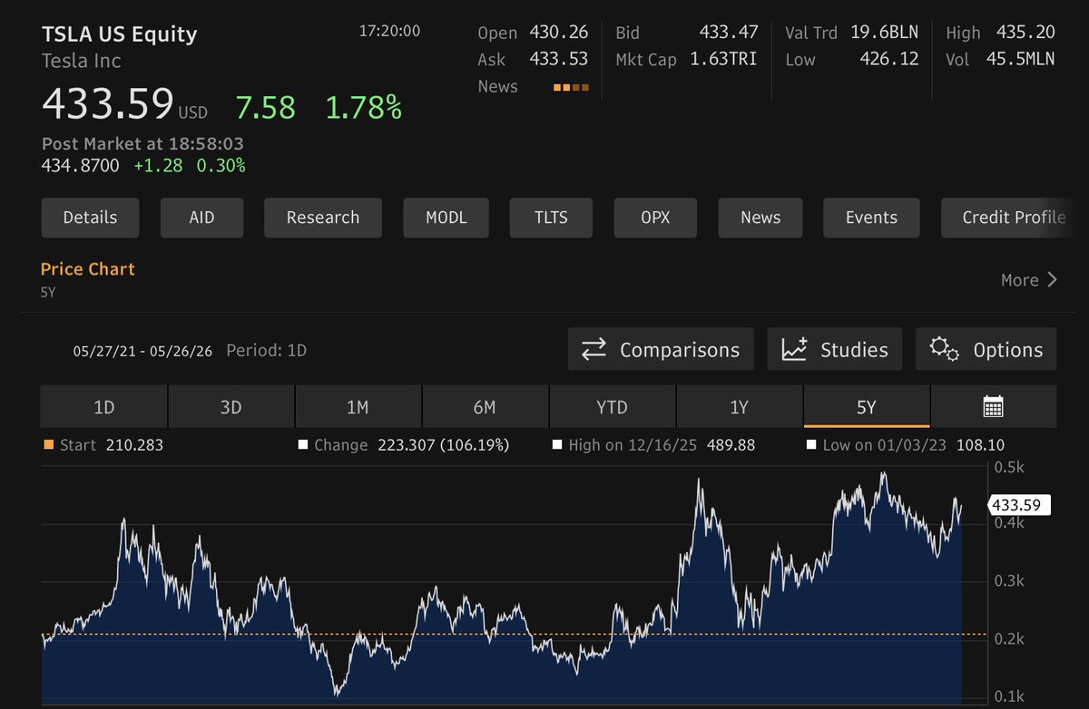Click the News heat indicator dots
1089x709 pixels.
(571, 88)
